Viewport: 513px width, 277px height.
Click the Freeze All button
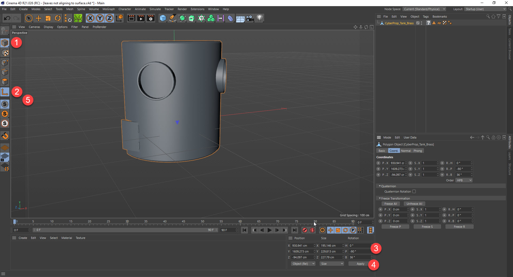[x=390, y=204]
